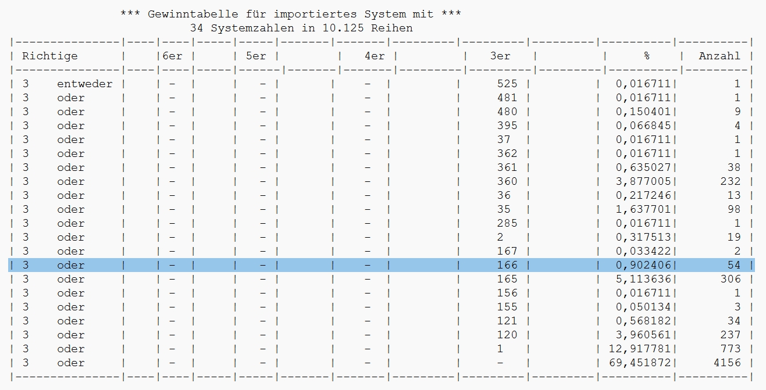This screenshot has height=390, width=766.
Task: Click the '%' column header
Action: click(x=646, y=56)
